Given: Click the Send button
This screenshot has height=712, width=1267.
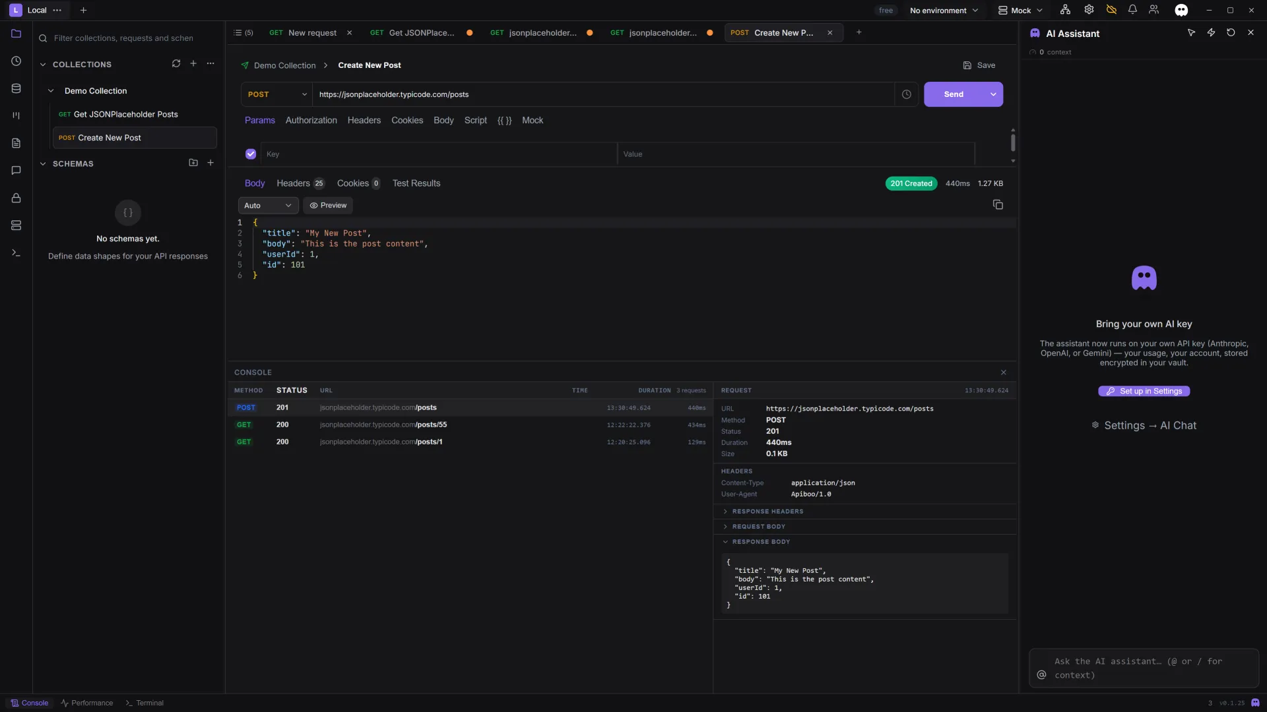Looking at the screenshot, I should pos(954,94).
